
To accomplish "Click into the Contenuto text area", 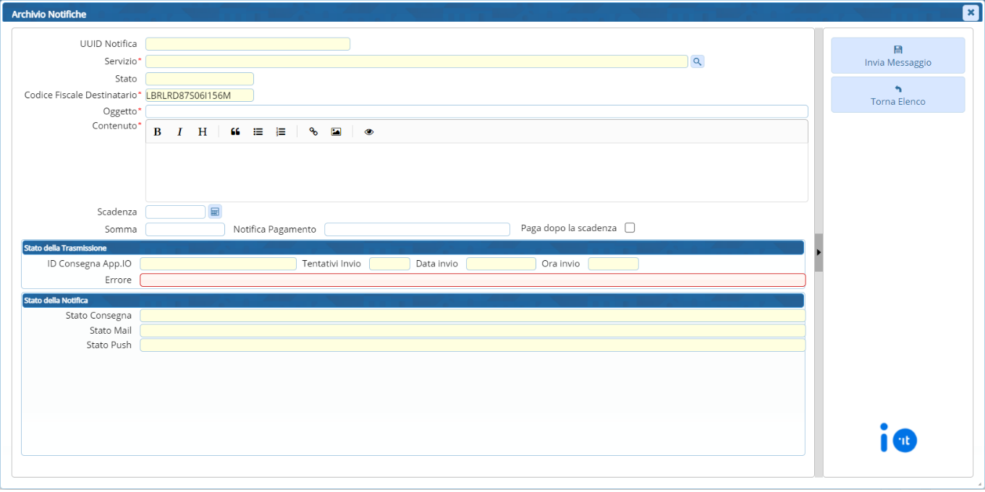I will 476,172.
